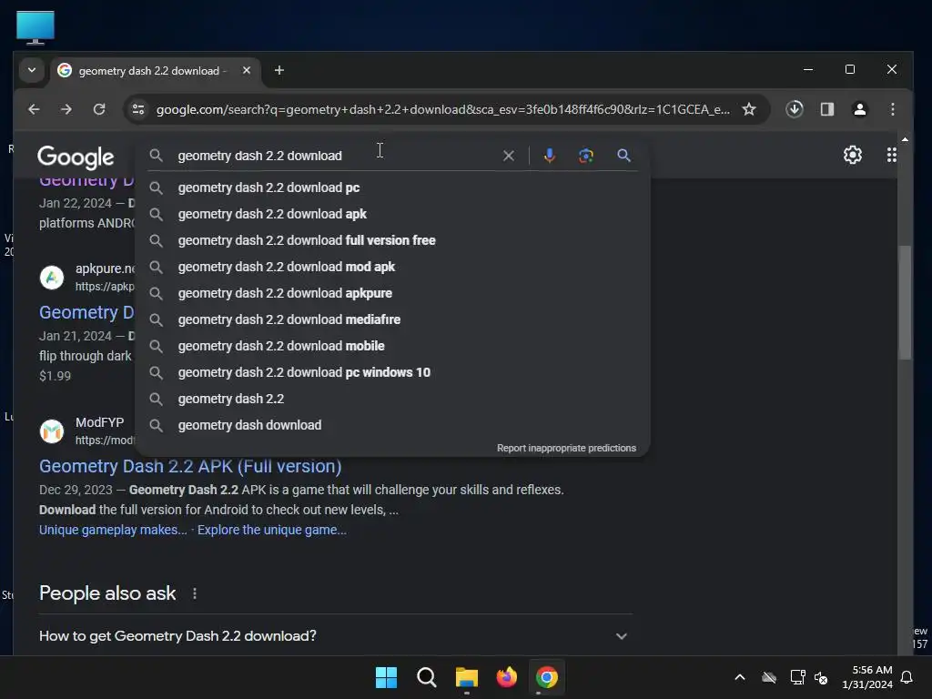932x699 pixels.
Task: Toggle Chrome side panel icon
Action: [826, 109]
